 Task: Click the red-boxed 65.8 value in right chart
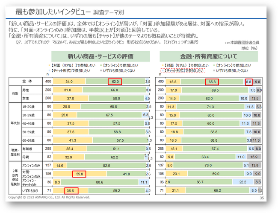pos(212,82)
